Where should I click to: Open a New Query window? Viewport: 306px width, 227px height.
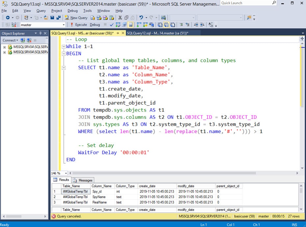coord(76,17)
